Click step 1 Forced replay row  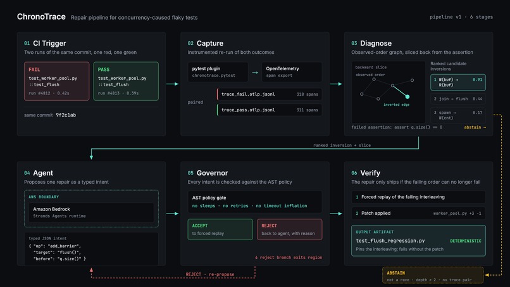[418, 197]
